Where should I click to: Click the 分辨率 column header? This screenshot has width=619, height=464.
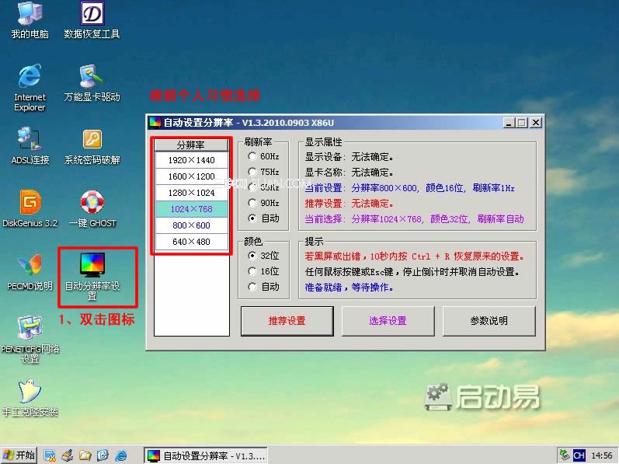pyautogui.click(x=192, y=145)
